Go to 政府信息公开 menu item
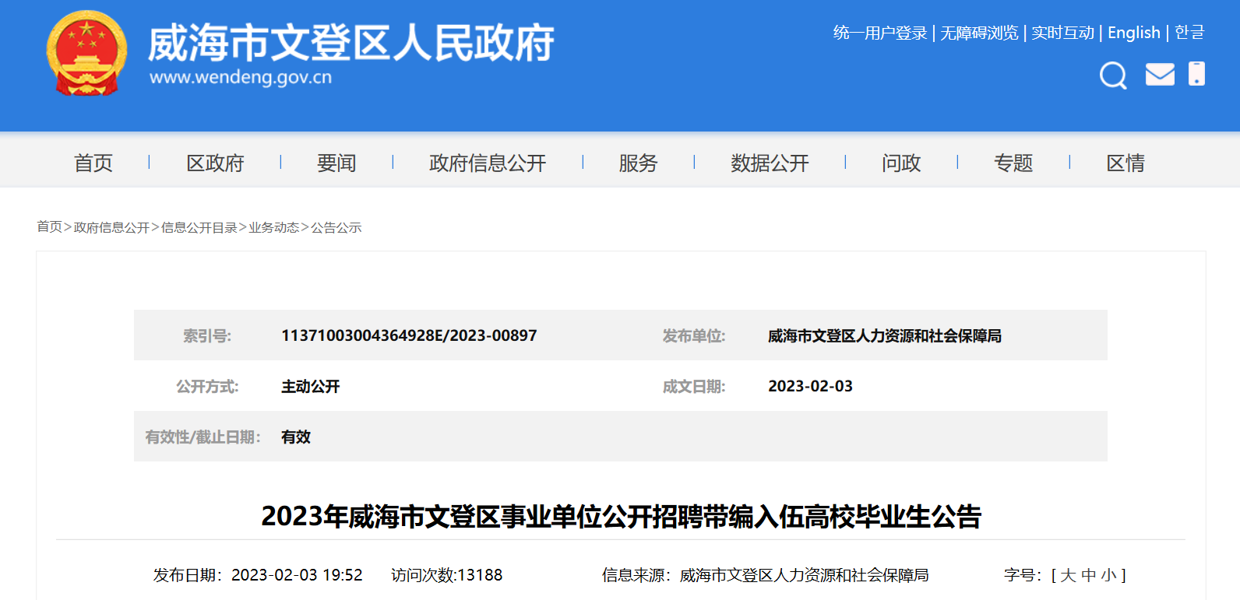The image size is (1240, 600). pyautogui.click(x=488, y=163)
